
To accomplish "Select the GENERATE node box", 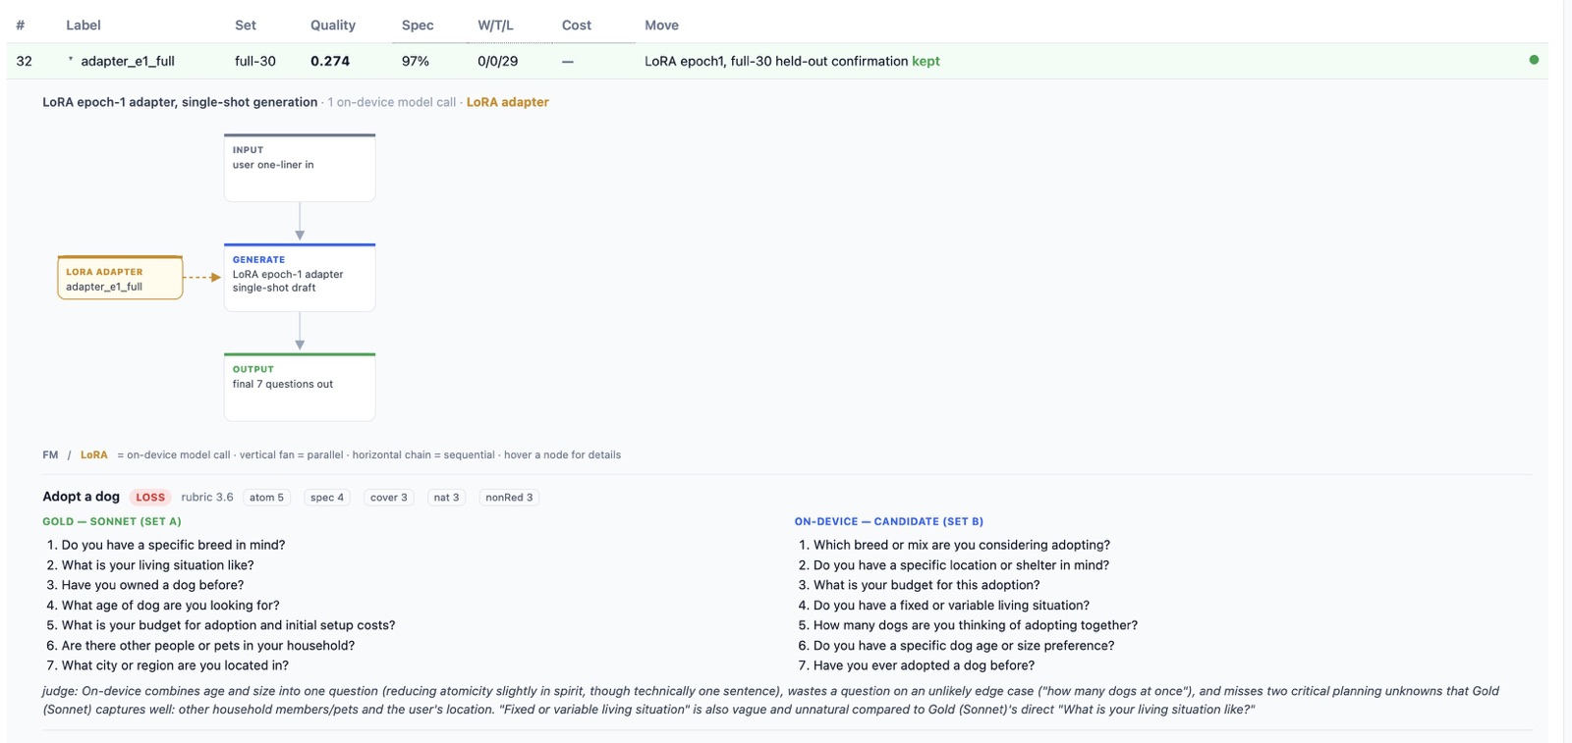I will pyautogui.click(x=300, y=278).
